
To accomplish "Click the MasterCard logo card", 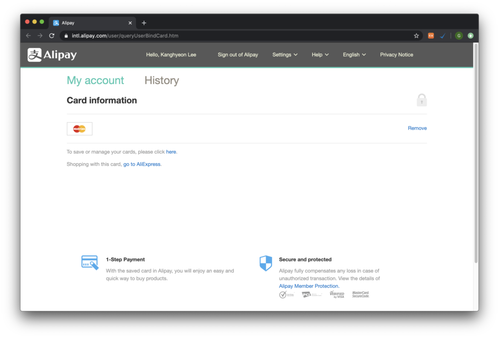I will [x=79, y=129].
